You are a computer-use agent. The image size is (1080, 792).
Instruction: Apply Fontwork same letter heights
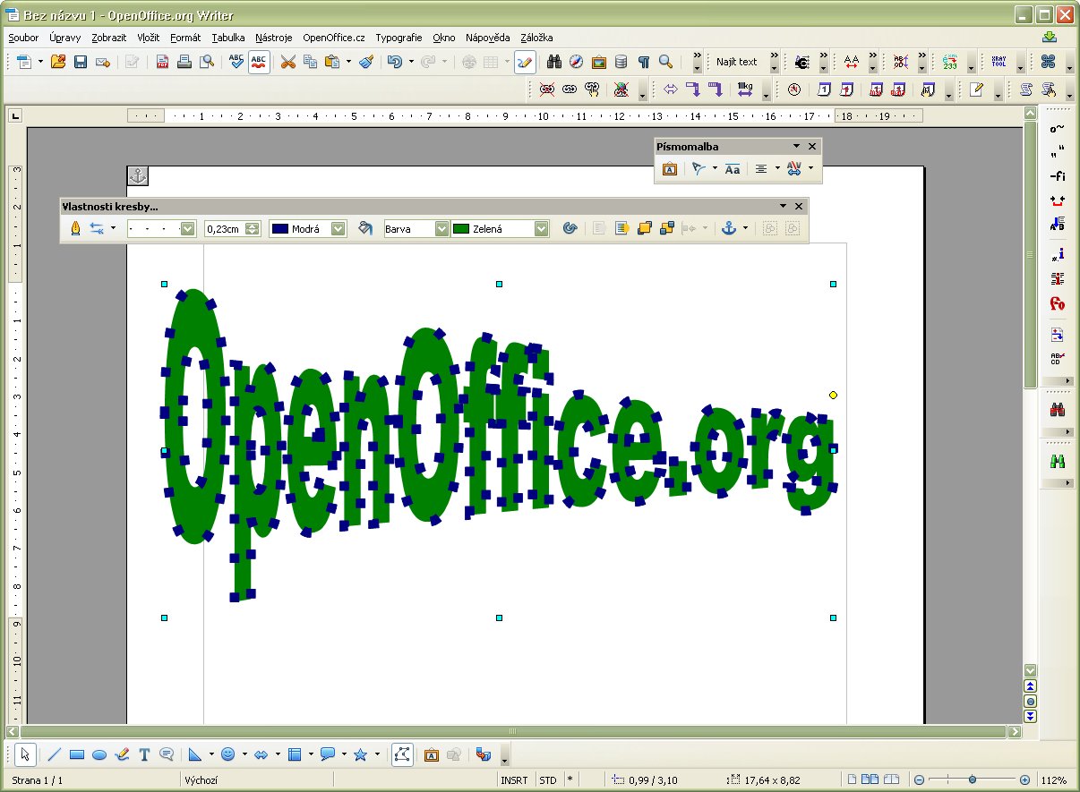pos(733,168)
